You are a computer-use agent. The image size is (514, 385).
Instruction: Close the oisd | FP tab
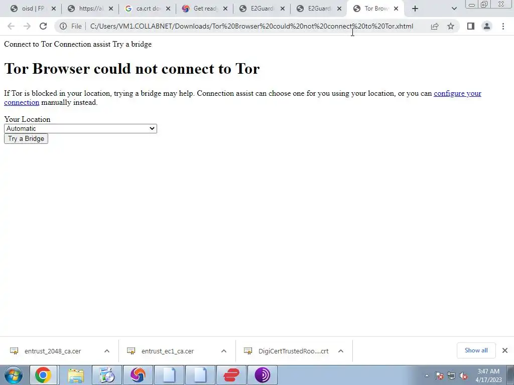(54, 9)
